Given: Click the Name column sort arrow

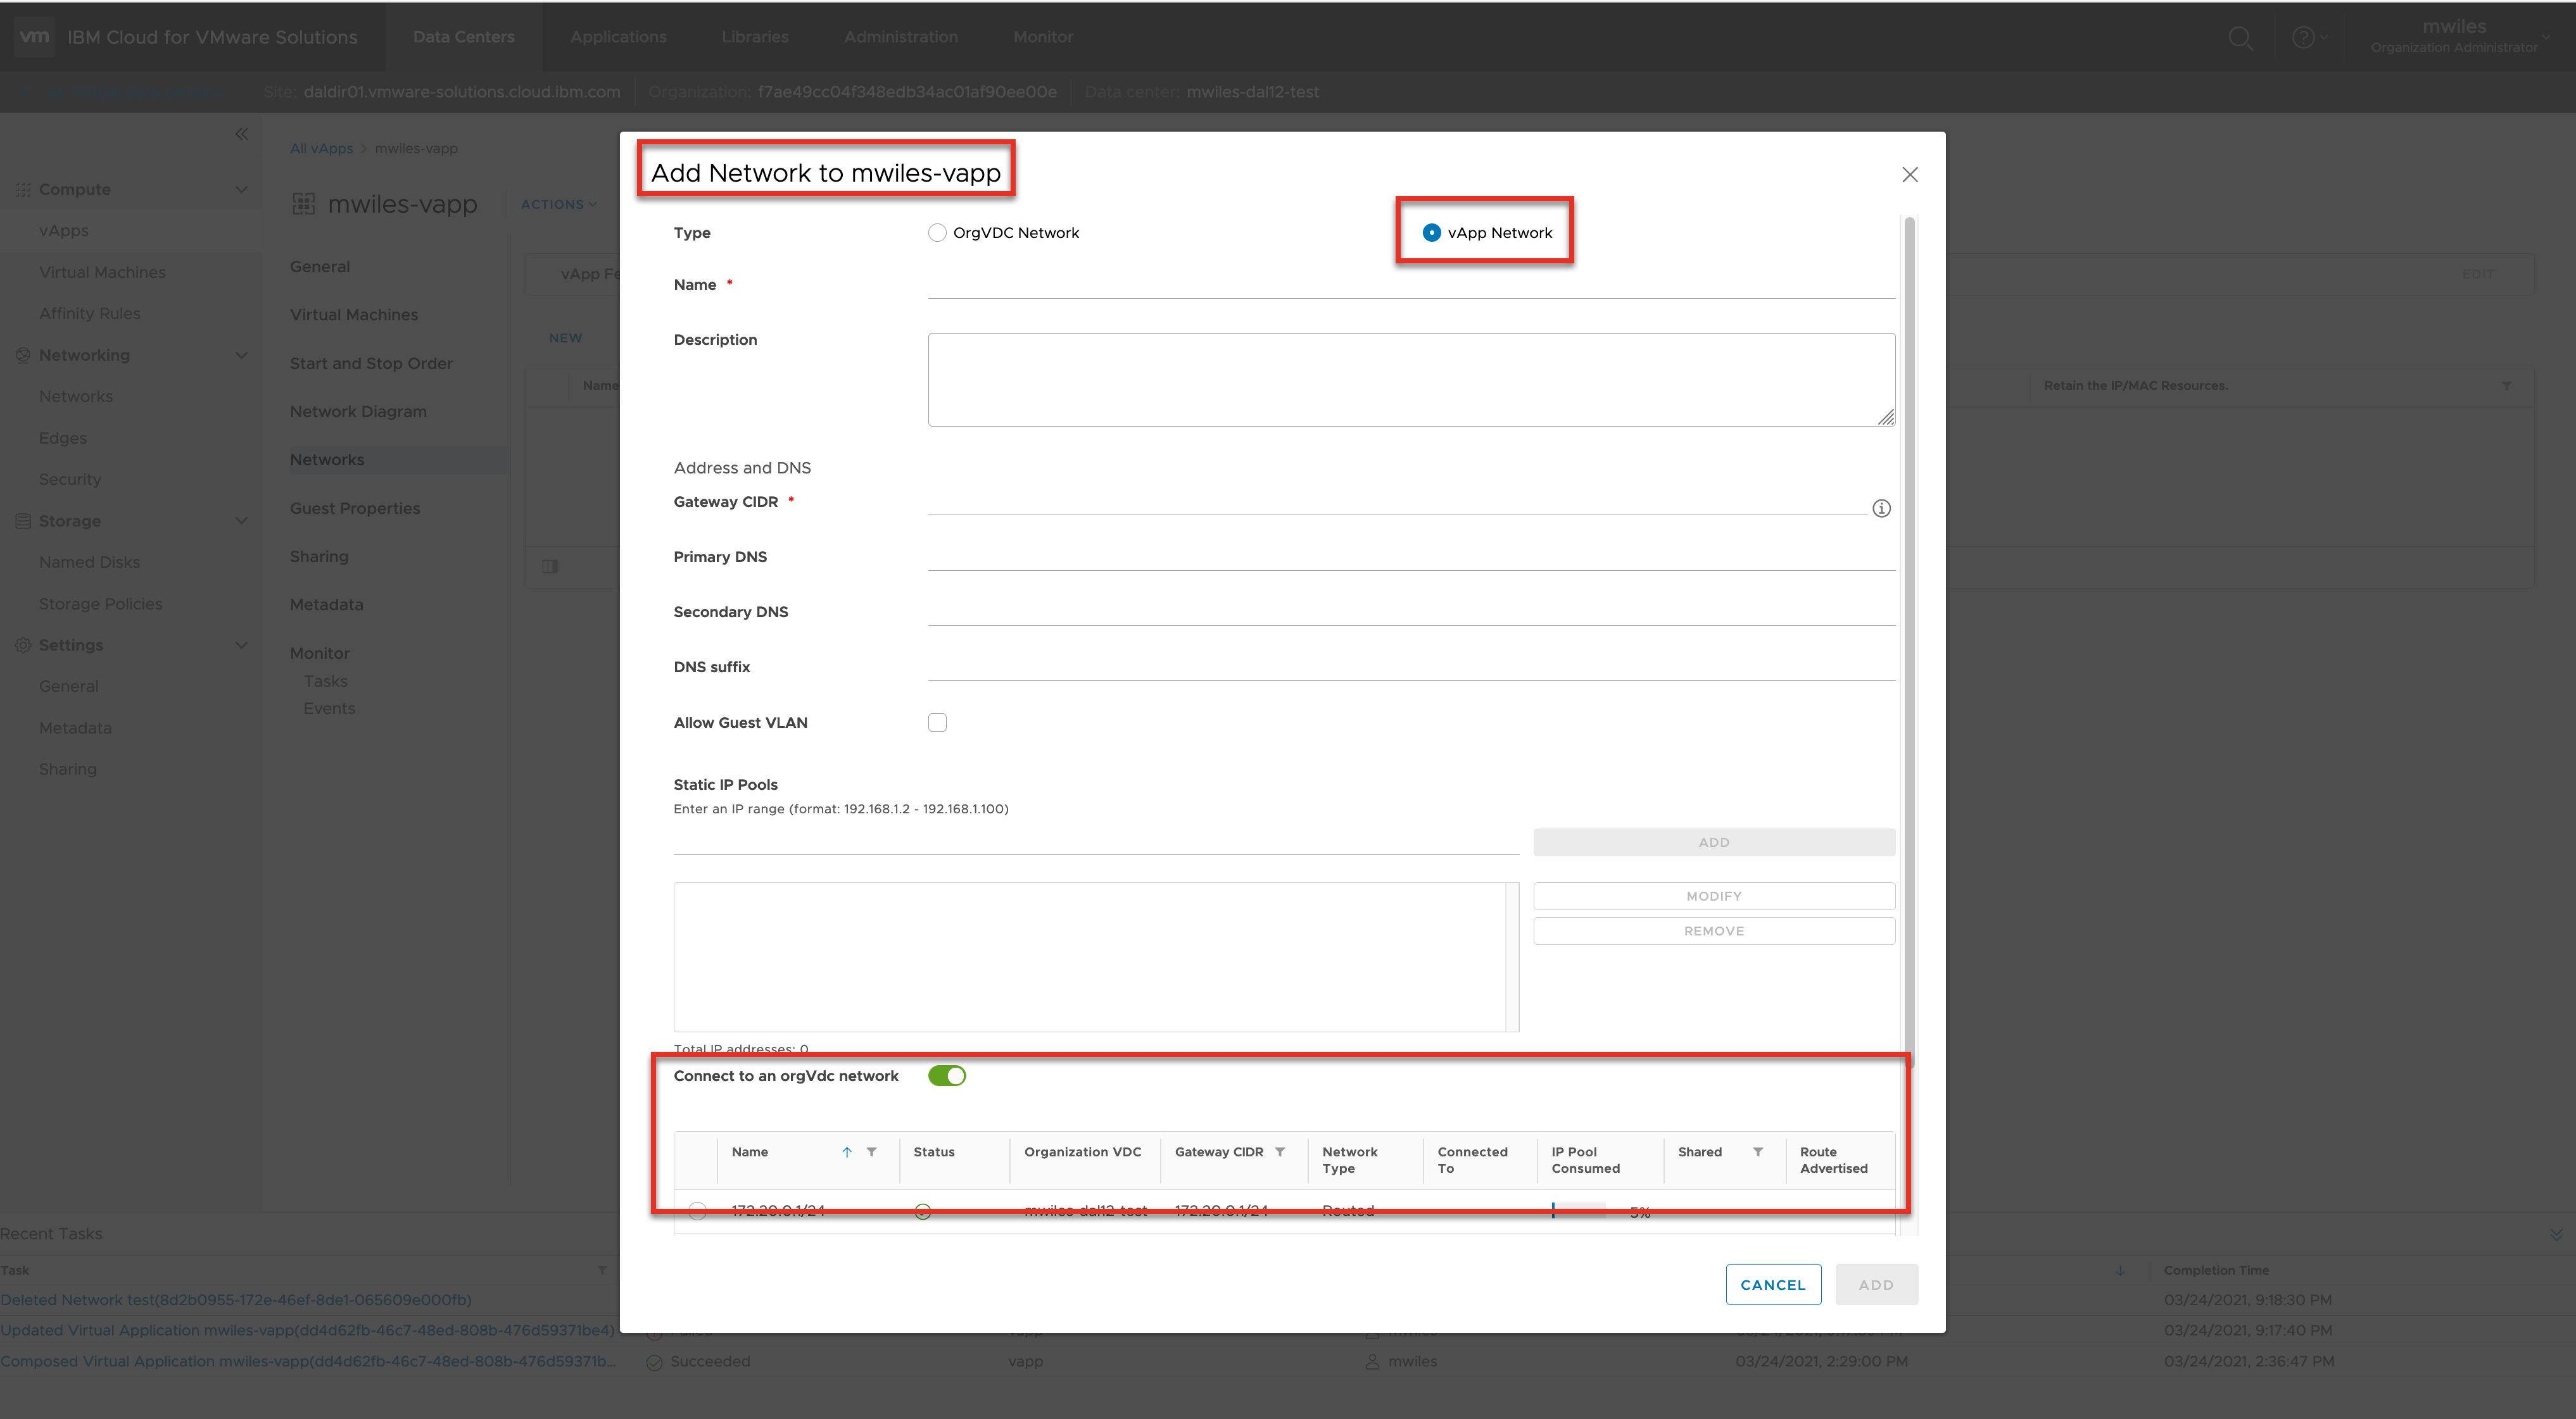Looking at the screenshot, I should (x=847, y=1152).
